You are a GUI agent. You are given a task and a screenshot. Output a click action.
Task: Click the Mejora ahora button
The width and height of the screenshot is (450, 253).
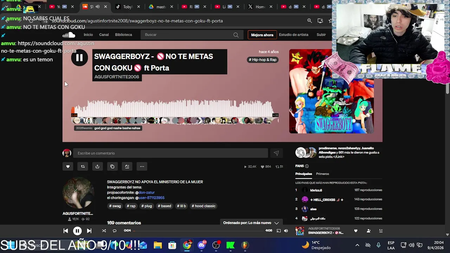tap(262, 35)
